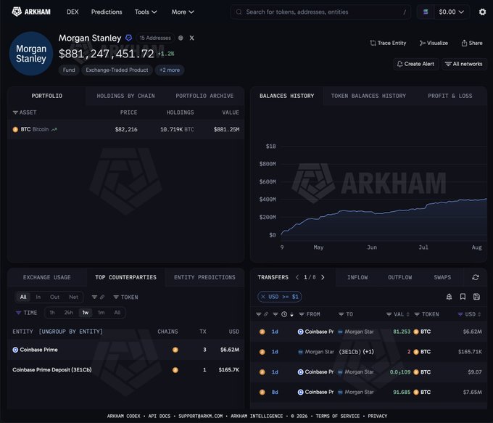The height and width of the screenshot is (423, 493).
Task: Click the transfers alert bell icon
Action: [x=449, y=297]
